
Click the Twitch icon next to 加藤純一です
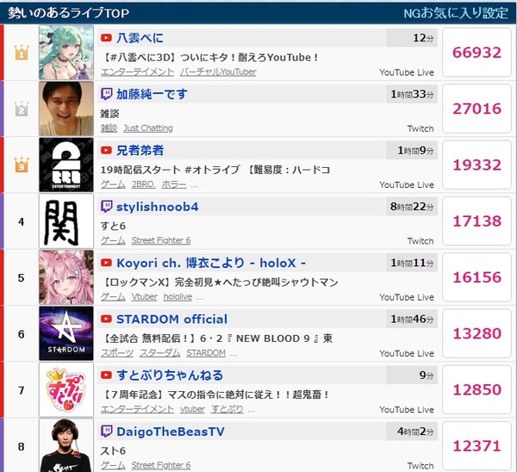pyautogui.click(x=106, y=94)
